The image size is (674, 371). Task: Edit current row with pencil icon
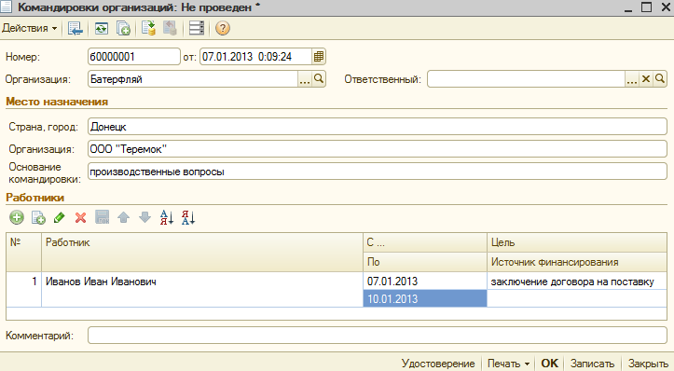[x=60, y=217]
